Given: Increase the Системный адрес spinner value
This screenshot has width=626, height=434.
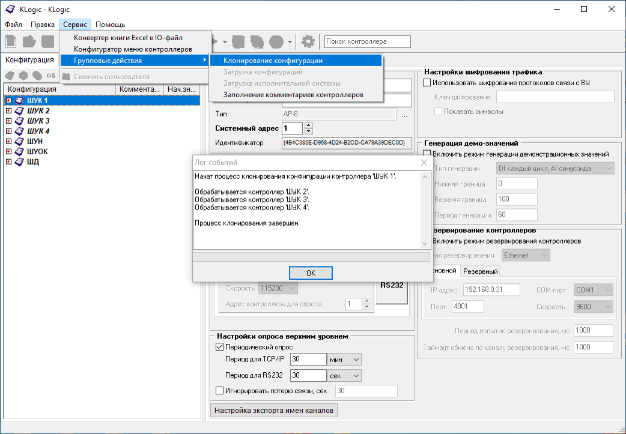Looking at the screenshot, I should tap(309, 125).
